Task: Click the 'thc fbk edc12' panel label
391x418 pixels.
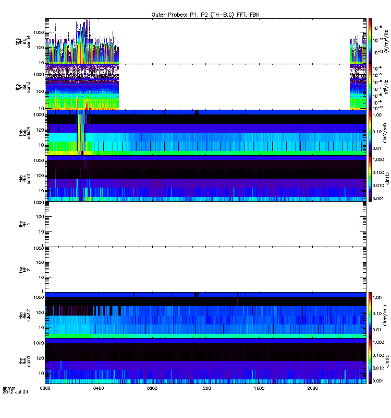Action: pos(25,316)
